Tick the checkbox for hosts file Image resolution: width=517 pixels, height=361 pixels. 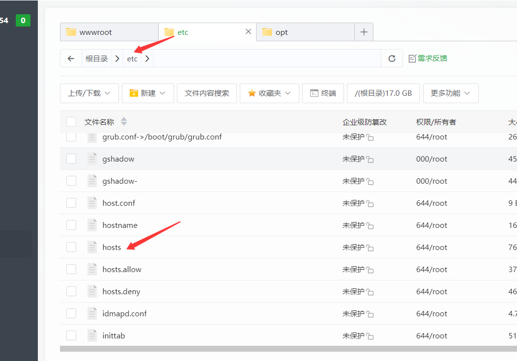click(x=71, y=247)
